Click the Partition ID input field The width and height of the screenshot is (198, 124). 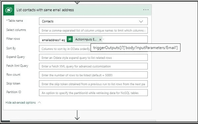point(93,93)
